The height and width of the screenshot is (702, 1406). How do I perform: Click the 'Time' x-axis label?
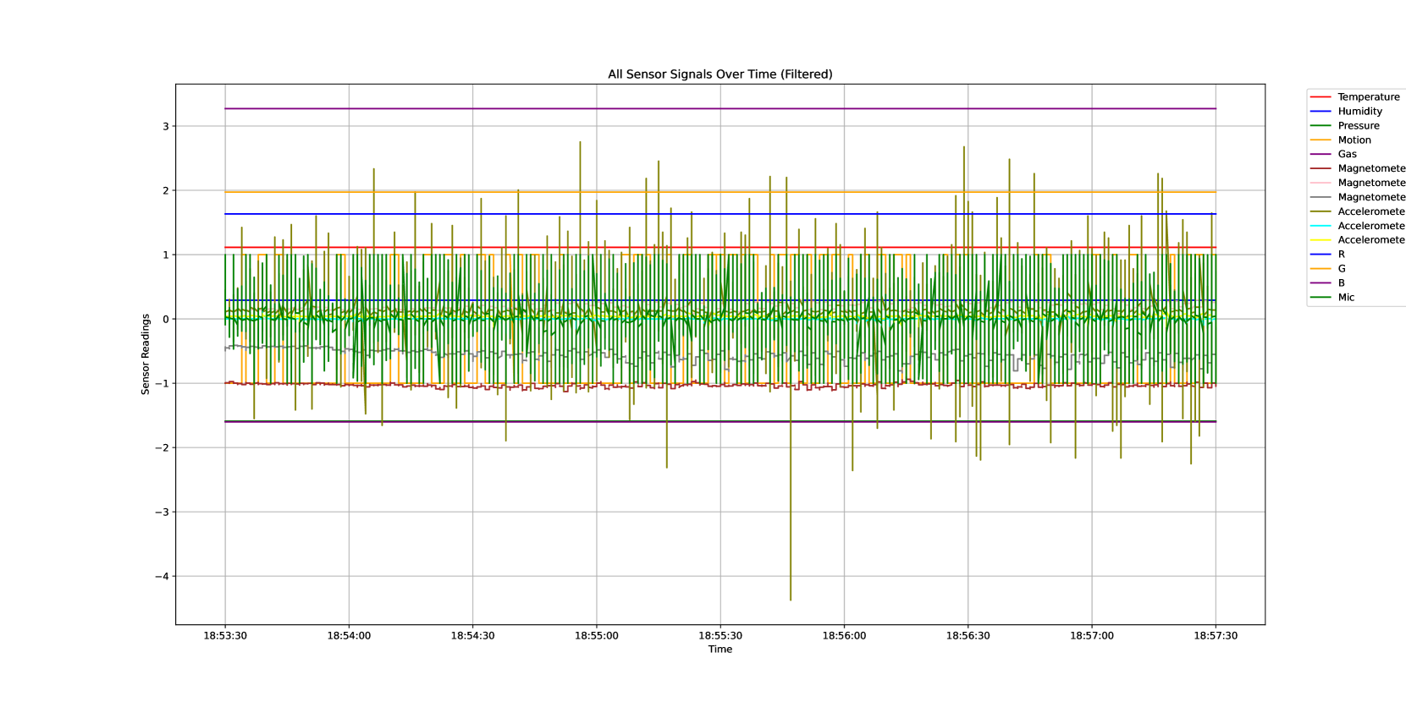[720, 650]
